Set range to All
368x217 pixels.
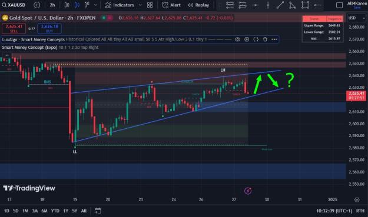click(x=84, y=211)
